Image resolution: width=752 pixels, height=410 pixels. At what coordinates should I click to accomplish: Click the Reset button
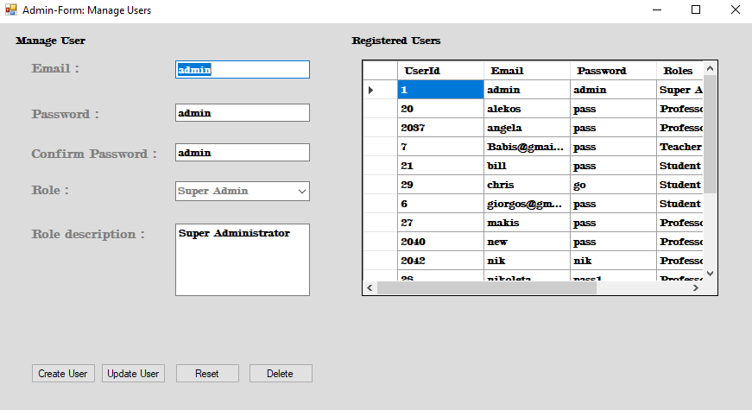(207, 374)
